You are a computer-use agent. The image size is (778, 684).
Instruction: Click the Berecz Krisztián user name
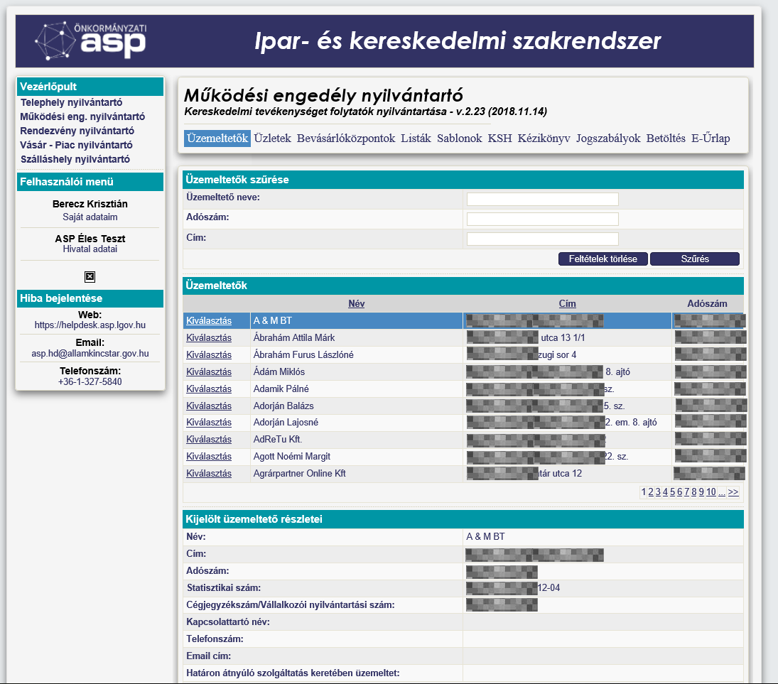click(90, 204)
